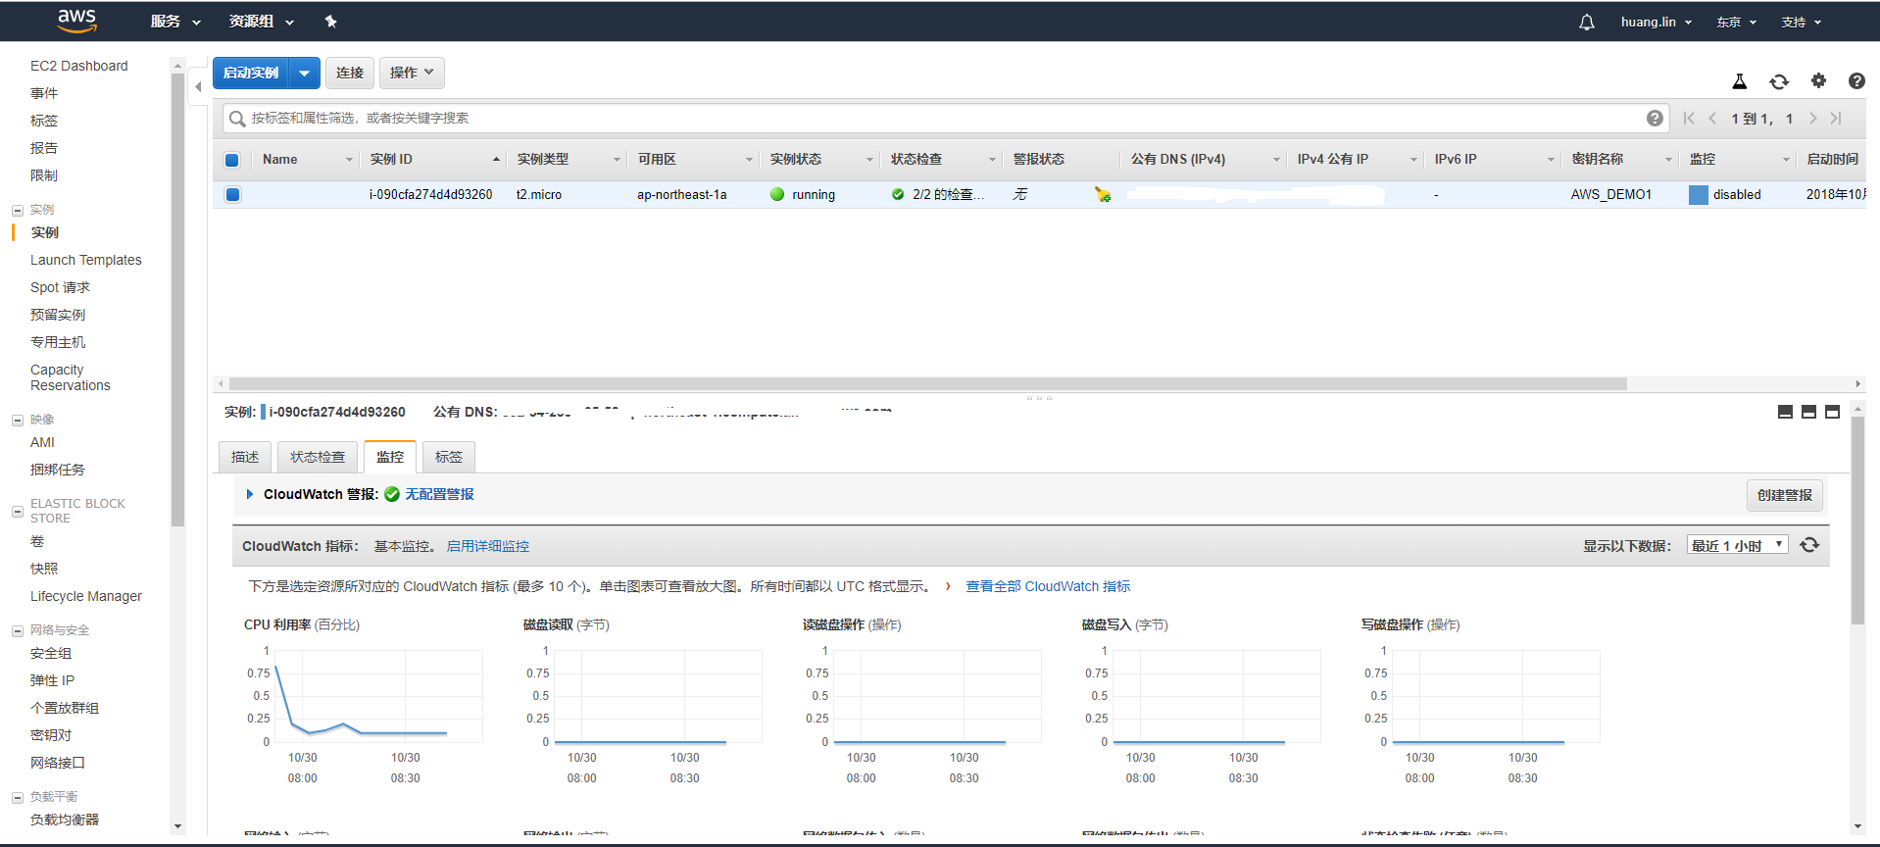Enable detailed monitoring link
This screenshot has width=1880, height=847.
[488, 546]
